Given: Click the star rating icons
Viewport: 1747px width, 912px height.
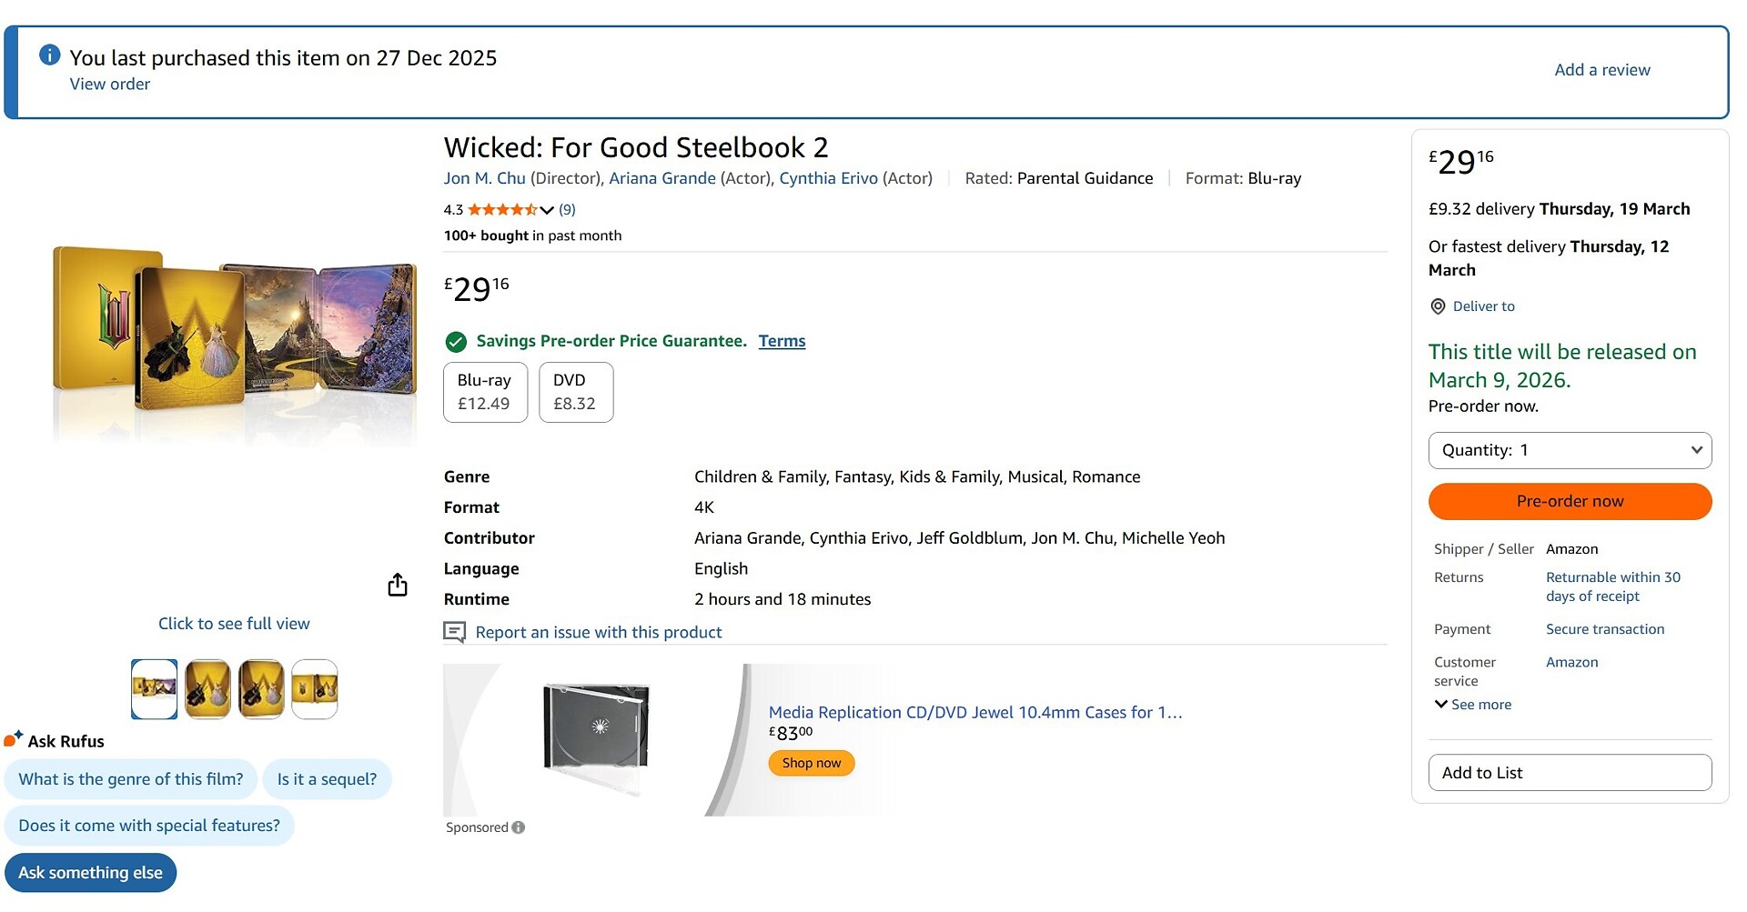Looking at the screenshot, I should pyautogui.click(x=502, y=210).
